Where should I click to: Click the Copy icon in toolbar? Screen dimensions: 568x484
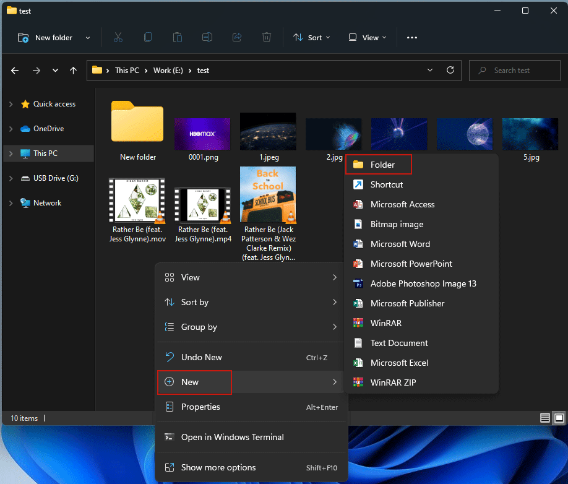point(148,37)
